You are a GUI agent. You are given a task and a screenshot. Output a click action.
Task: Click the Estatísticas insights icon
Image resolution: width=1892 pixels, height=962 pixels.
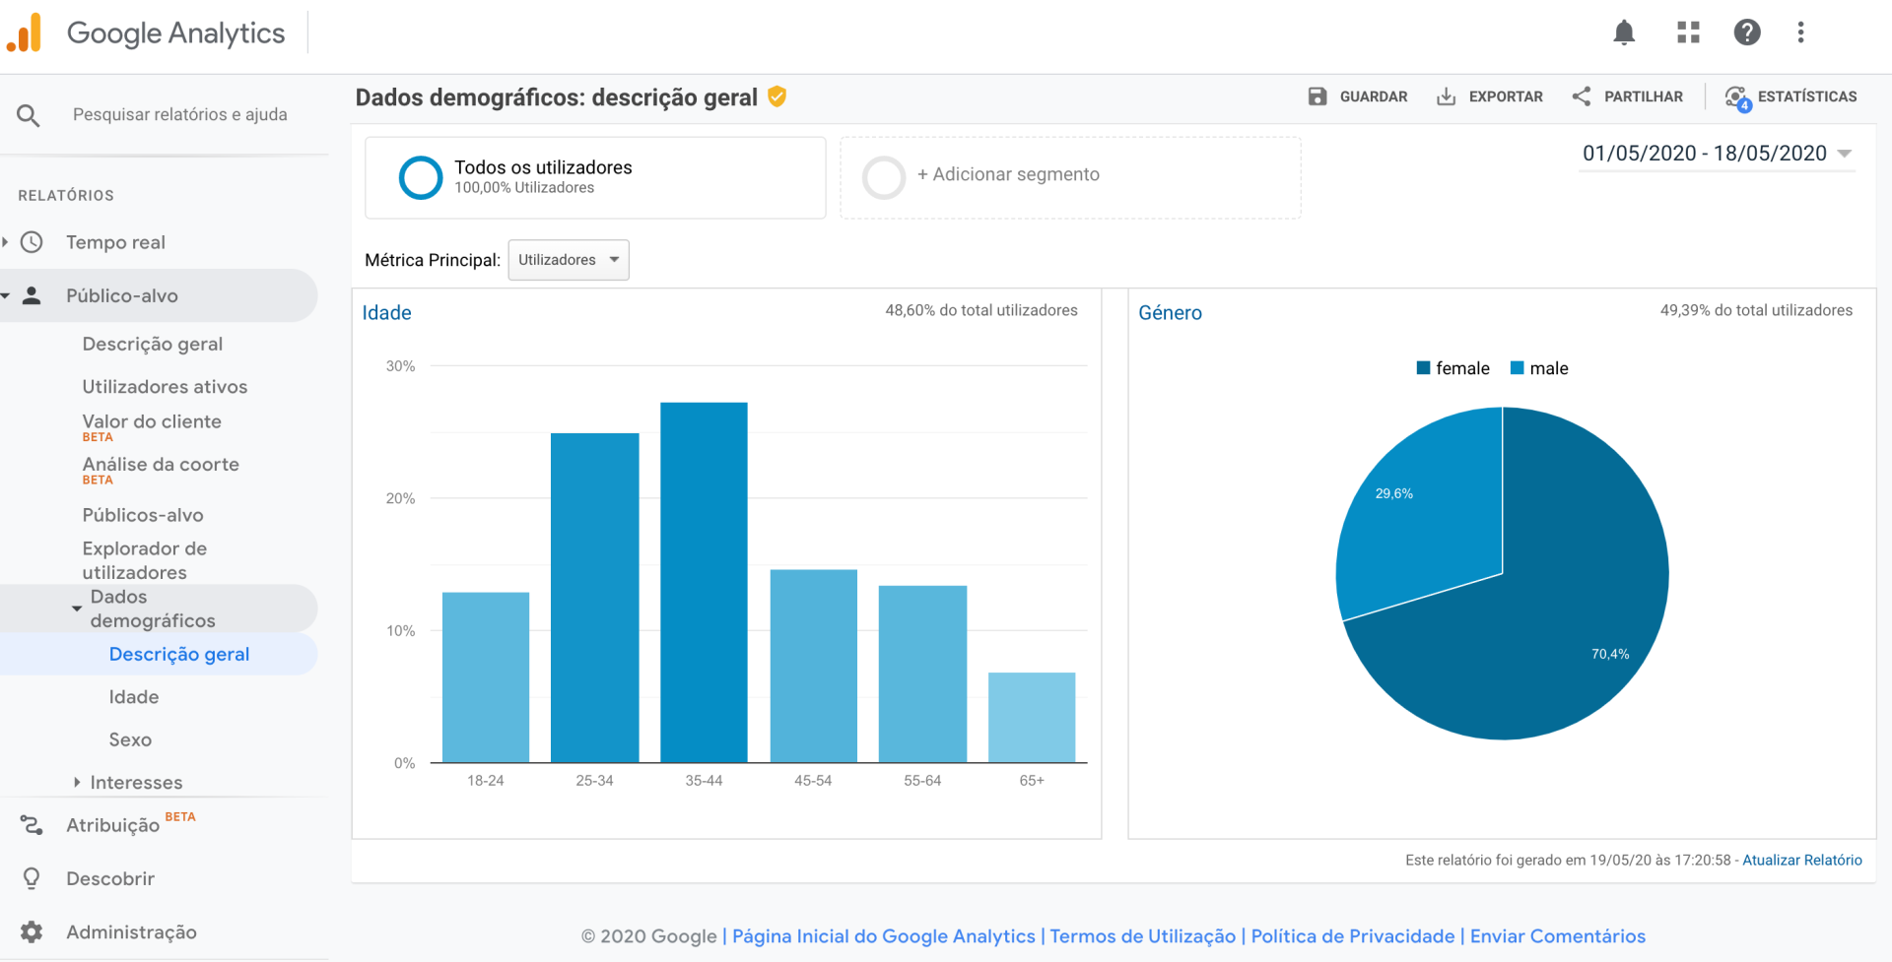1737,97
